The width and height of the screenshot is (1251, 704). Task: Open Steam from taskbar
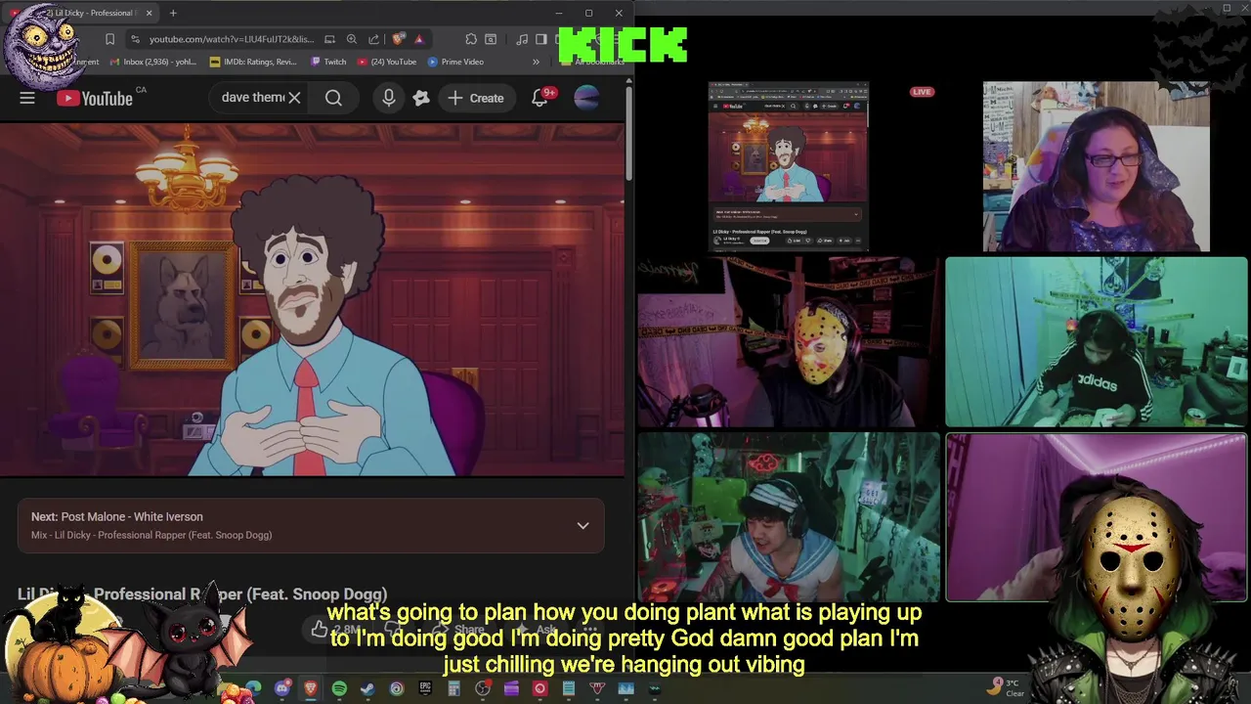click(367, 688)
